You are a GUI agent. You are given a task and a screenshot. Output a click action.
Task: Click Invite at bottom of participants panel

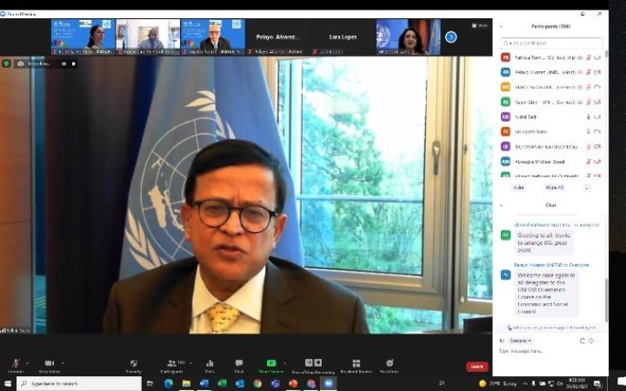[518, 188]
